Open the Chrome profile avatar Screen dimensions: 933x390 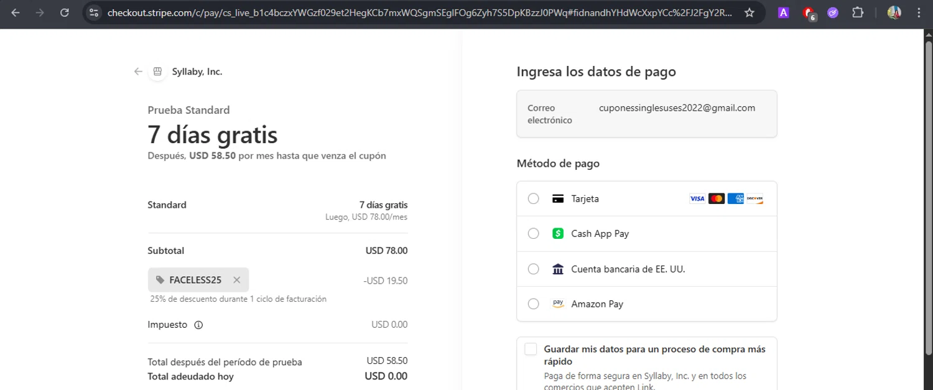click(x=894, y=12)
